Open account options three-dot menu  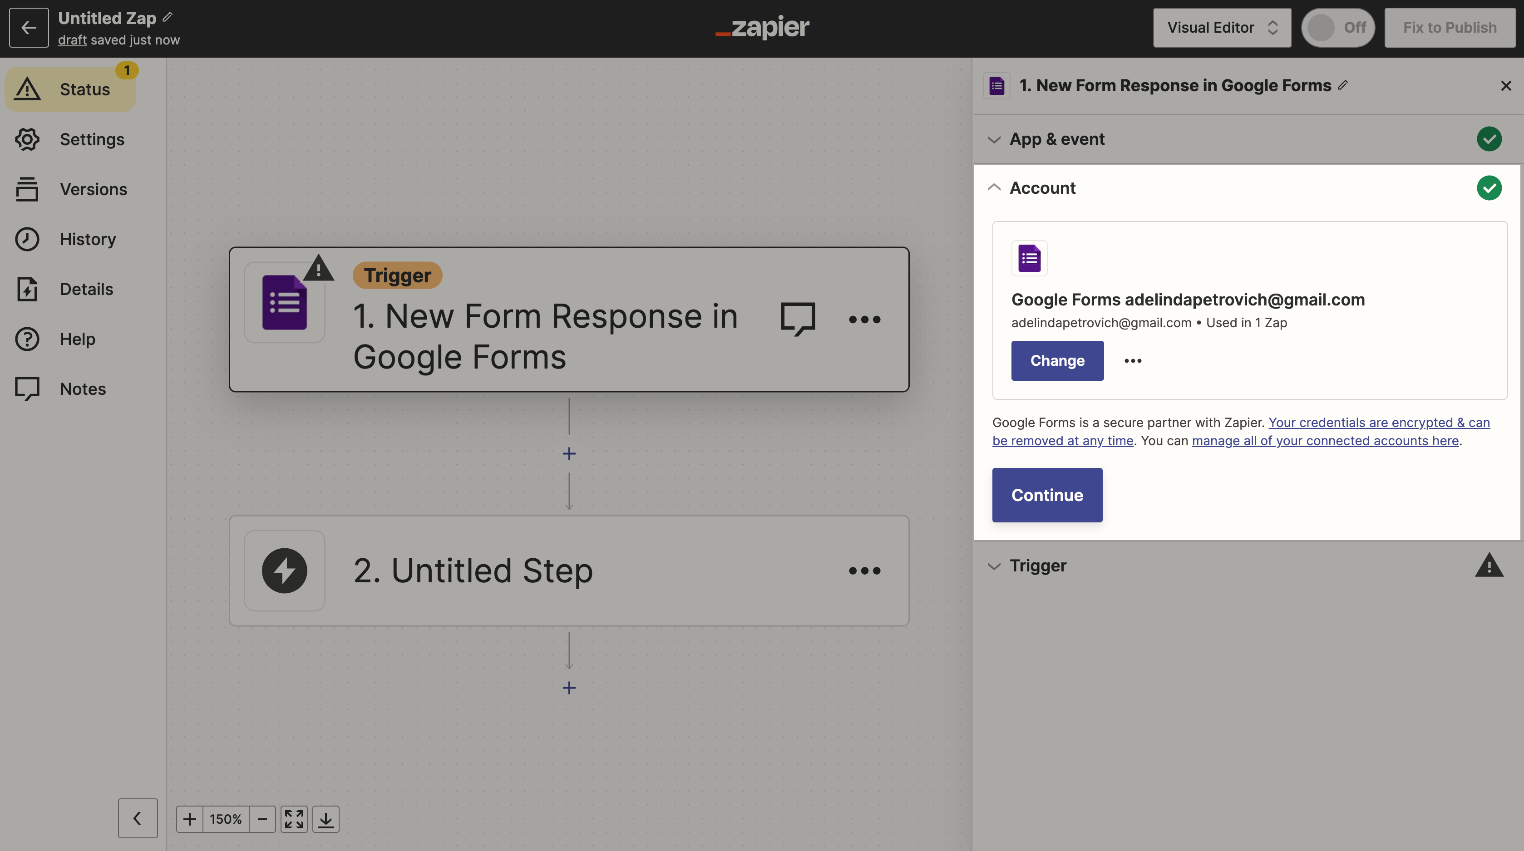coord(1133,361)
